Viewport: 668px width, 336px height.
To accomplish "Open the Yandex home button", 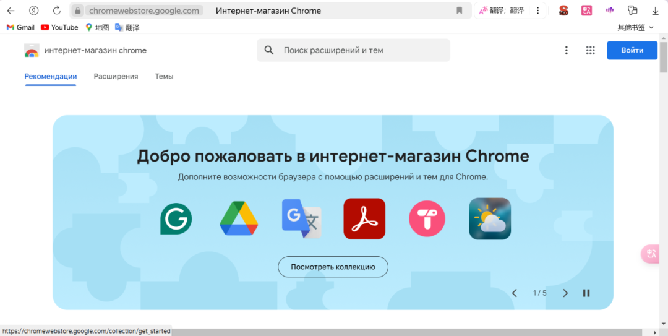I will (x=35, y=11).
